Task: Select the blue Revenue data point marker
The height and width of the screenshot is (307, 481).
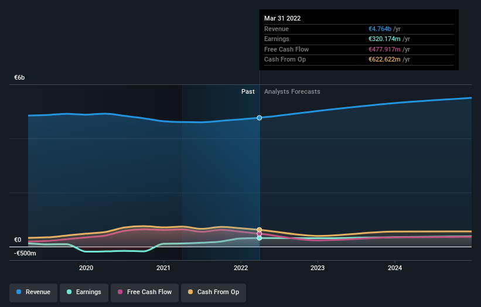Action: click(x=259, y=118)
